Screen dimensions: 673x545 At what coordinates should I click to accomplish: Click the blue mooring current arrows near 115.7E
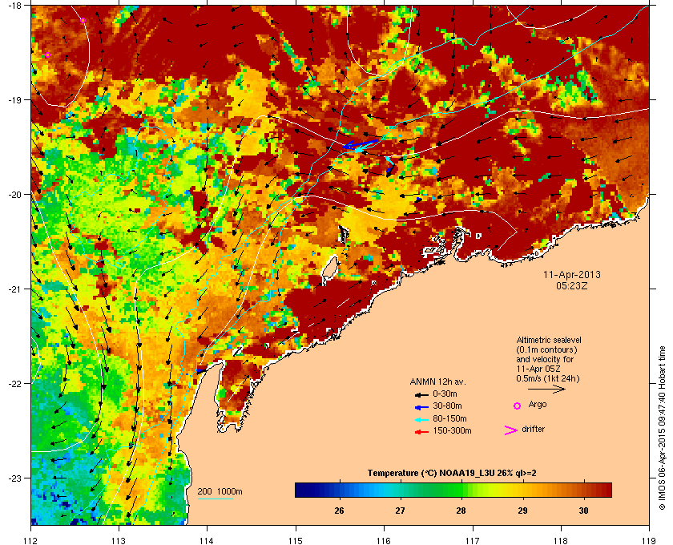click(359, 145)
